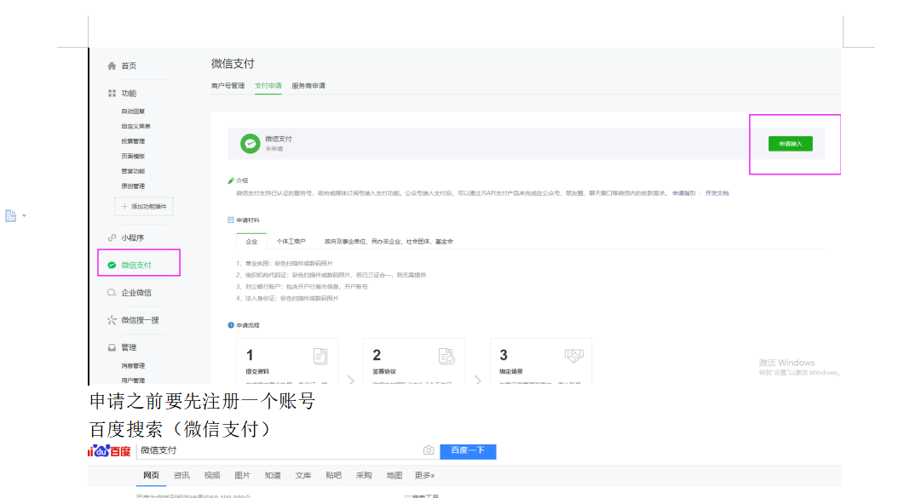Select the Baidu 文库 tab

pos(303,475)
